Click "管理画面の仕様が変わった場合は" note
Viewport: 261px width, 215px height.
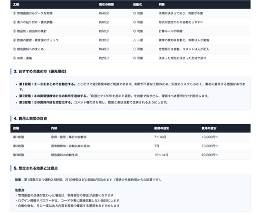pyautogui.click(x=64, y=195)
